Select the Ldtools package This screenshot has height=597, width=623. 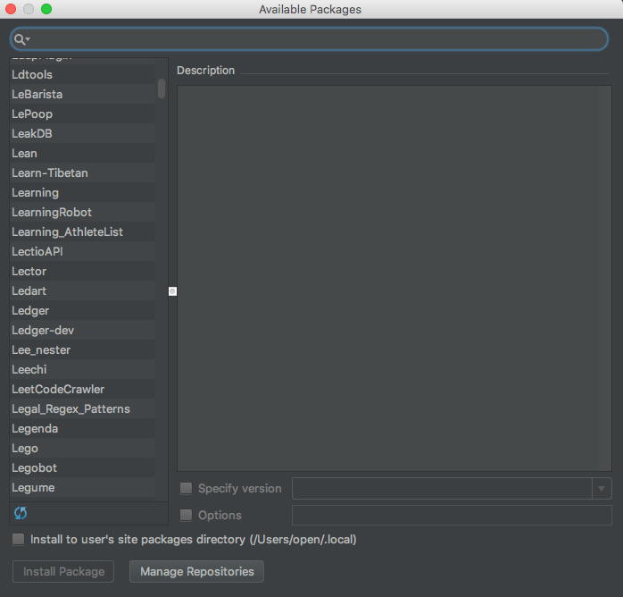point(83,75)
